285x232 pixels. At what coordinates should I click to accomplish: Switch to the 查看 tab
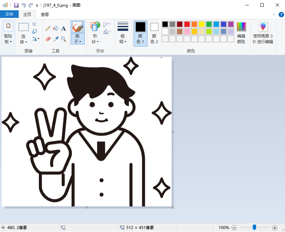pos(45,14)
